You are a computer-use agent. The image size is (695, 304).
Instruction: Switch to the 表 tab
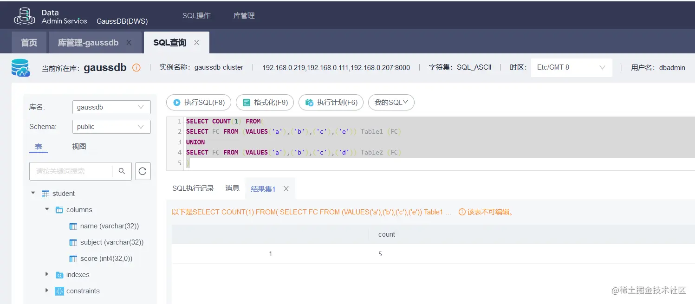click(x=39, y=147)
